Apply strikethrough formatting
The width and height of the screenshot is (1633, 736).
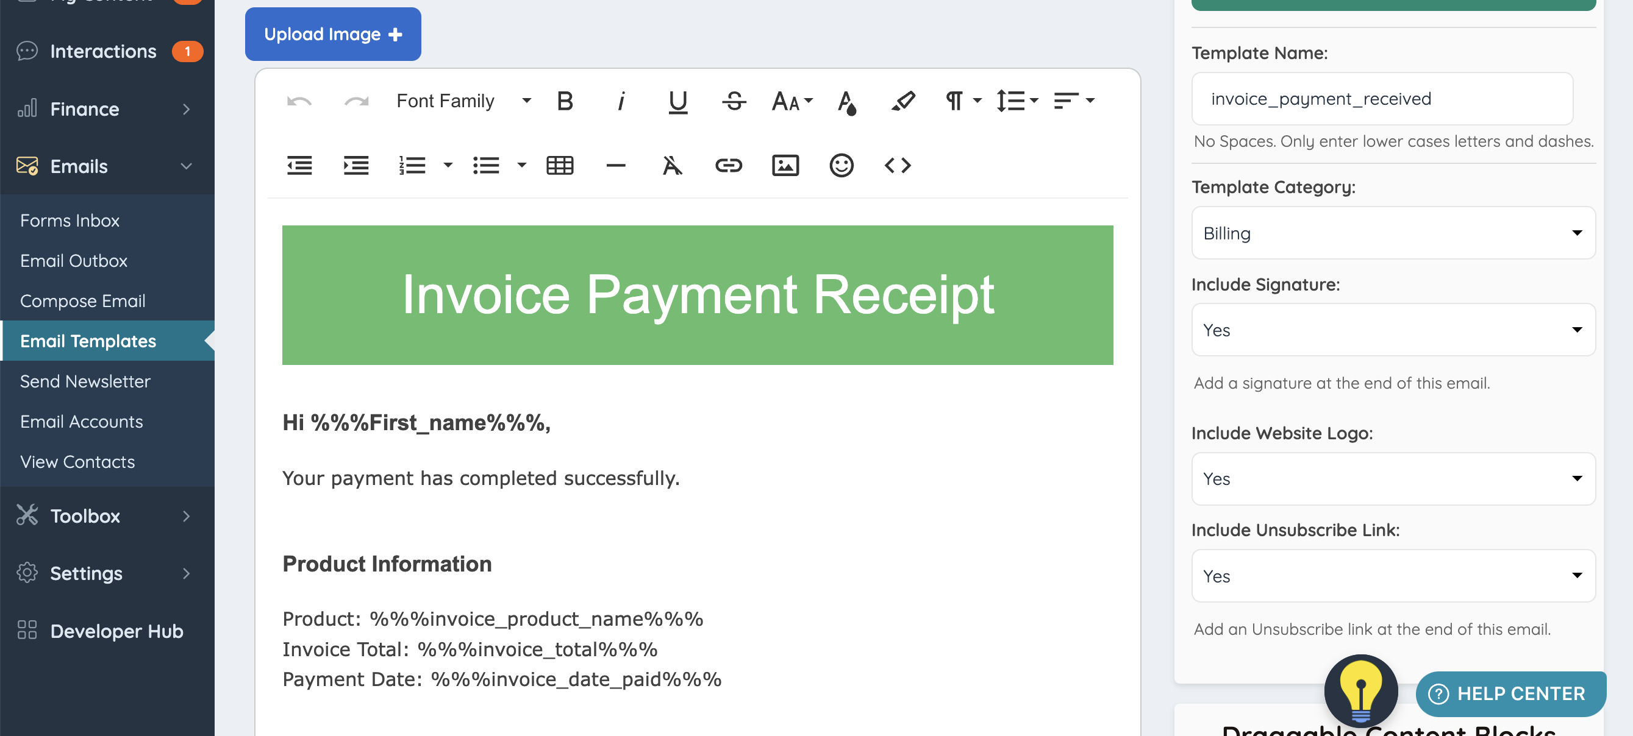[x=734, y=101]
